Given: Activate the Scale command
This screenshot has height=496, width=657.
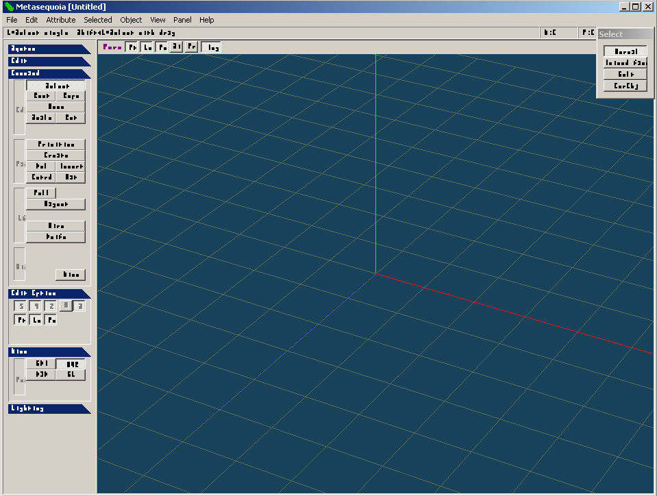Looking at the screenshot, I should point(41,118).
